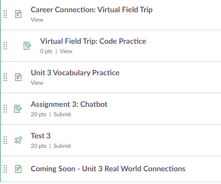This screenshot has height=184, width=221.
Task: Click Submit text under Assignment 3: Chatbot
Action: [62, 114]
